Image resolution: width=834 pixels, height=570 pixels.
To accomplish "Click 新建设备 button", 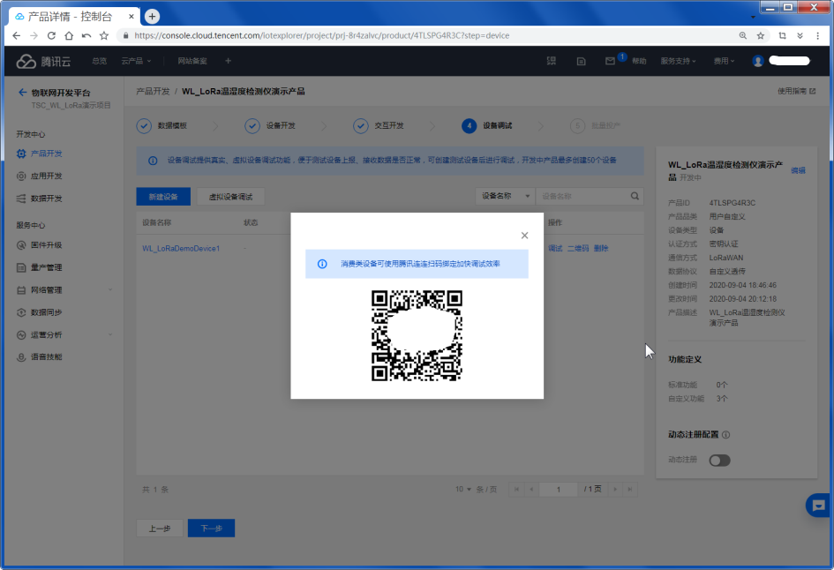I will [x=163, y=197].
